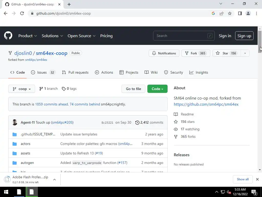The image size is (262, 197).
Task: Click the Sign in link
Action: click(x=225, y=36)
